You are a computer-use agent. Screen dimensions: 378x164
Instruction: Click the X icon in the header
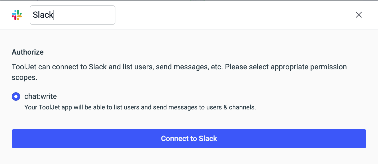coord(359,15)
